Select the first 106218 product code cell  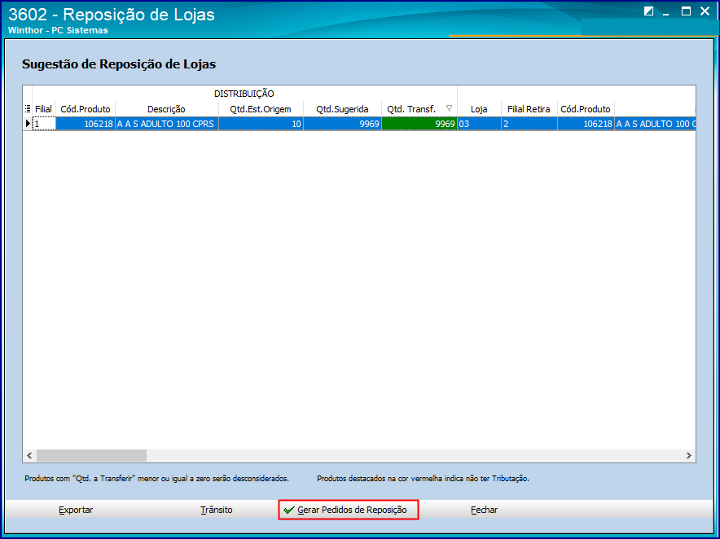pos(86,124)
